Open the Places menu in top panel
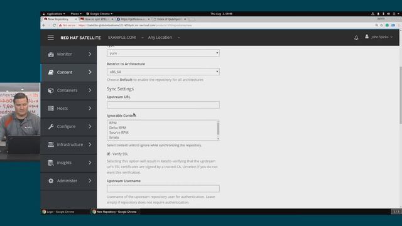 click(x=76, y=14)
